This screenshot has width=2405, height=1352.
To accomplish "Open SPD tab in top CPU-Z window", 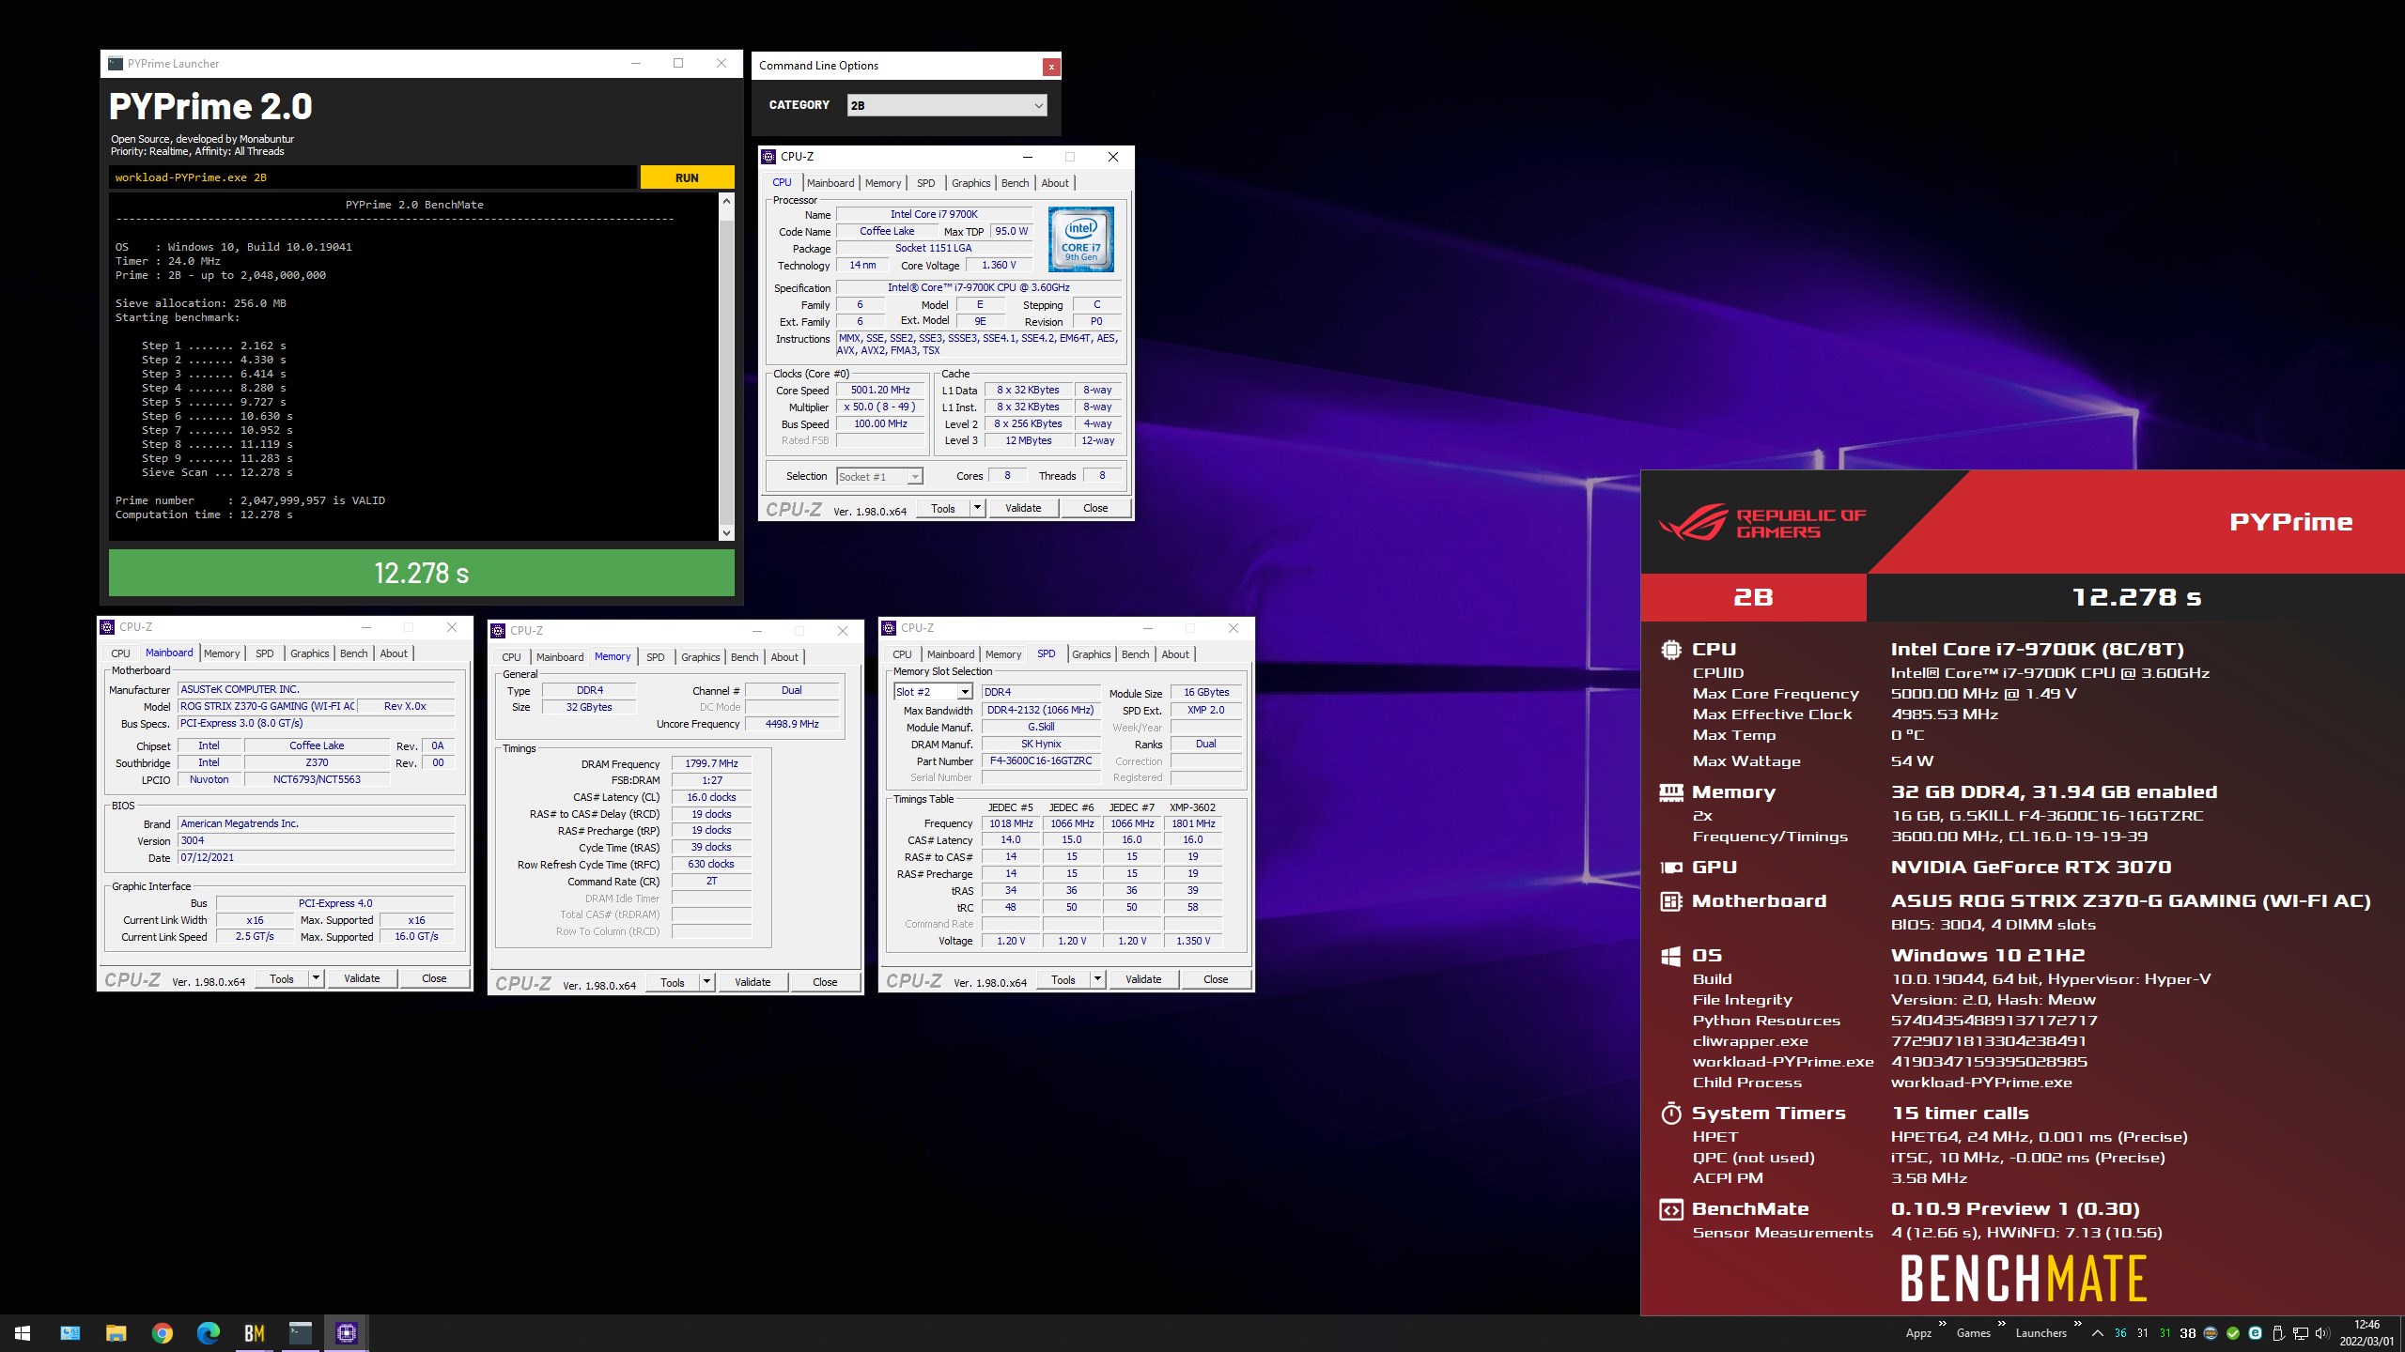I will [x=926, y=183].
